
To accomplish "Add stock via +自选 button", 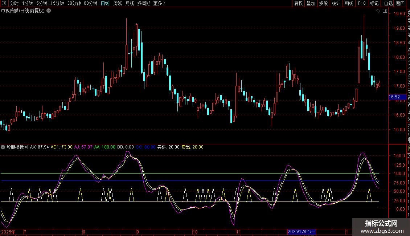I will point(387,3).
